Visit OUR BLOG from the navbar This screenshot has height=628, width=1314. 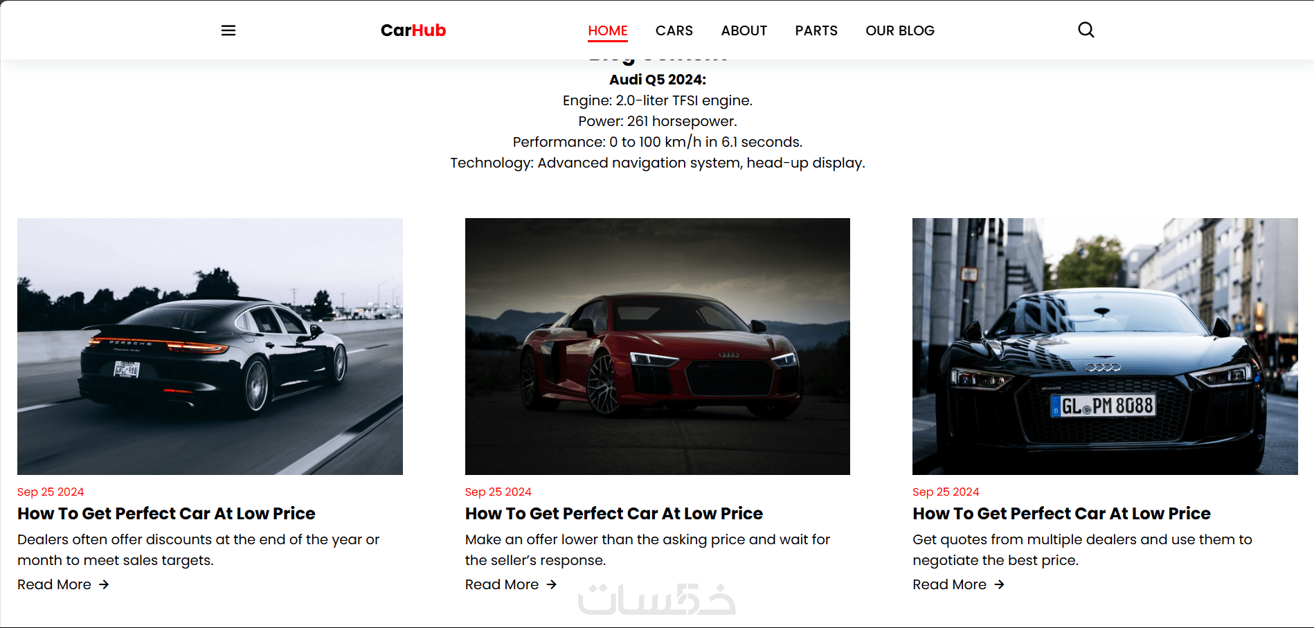[900, 30]
